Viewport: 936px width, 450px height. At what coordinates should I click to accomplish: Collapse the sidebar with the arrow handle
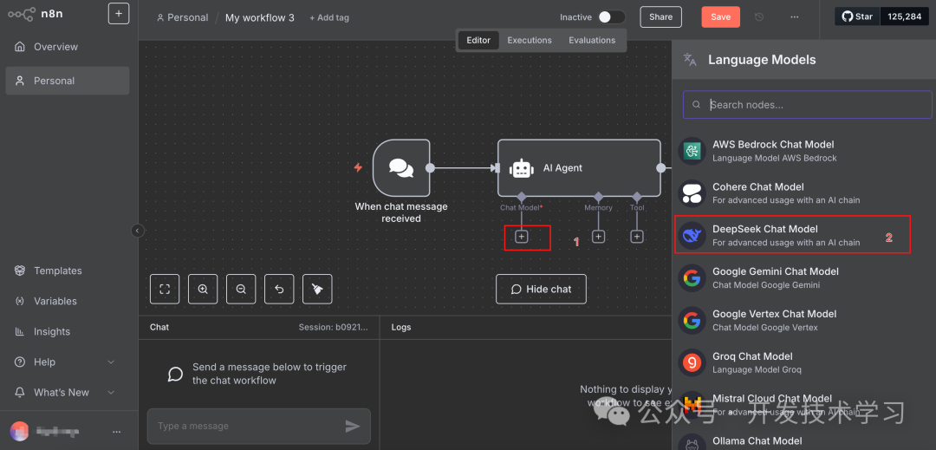(138, 231)
